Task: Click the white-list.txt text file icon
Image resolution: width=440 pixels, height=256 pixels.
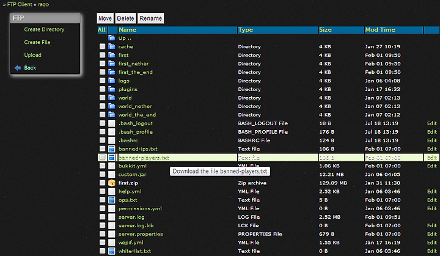Action: [112, 251]
